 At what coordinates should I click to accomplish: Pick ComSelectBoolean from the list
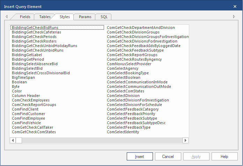[124, 77]
